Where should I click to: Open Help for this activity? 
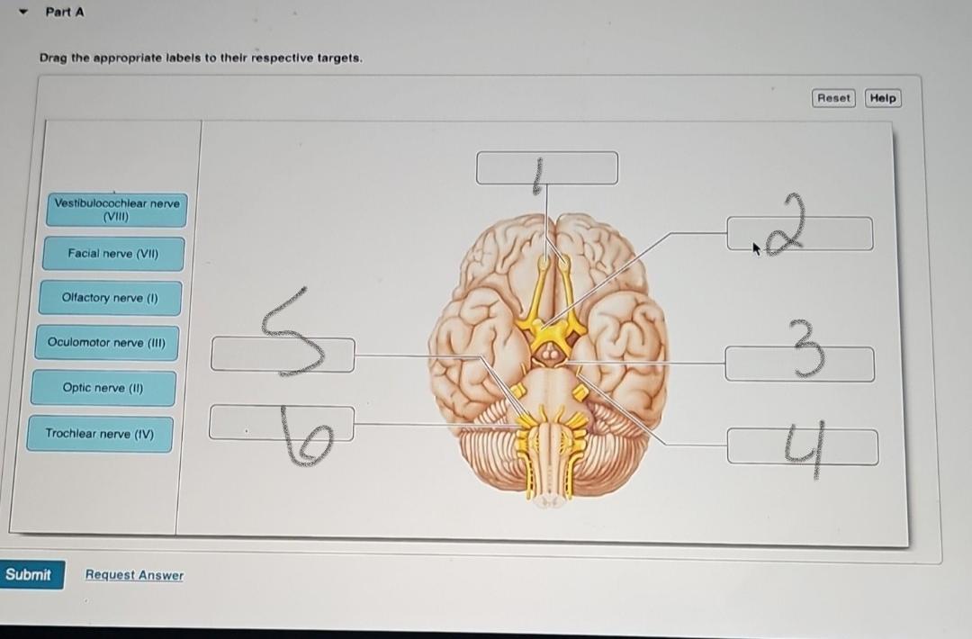point(882,97)
